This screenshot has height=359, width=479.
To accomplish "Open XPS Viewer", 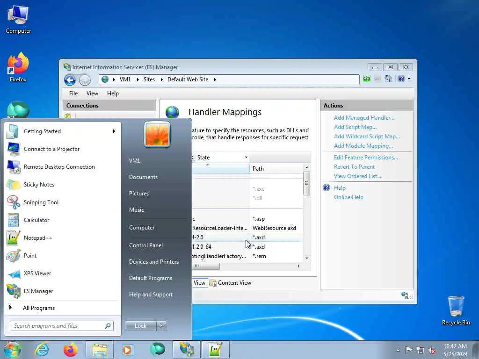I will [63, 273].
